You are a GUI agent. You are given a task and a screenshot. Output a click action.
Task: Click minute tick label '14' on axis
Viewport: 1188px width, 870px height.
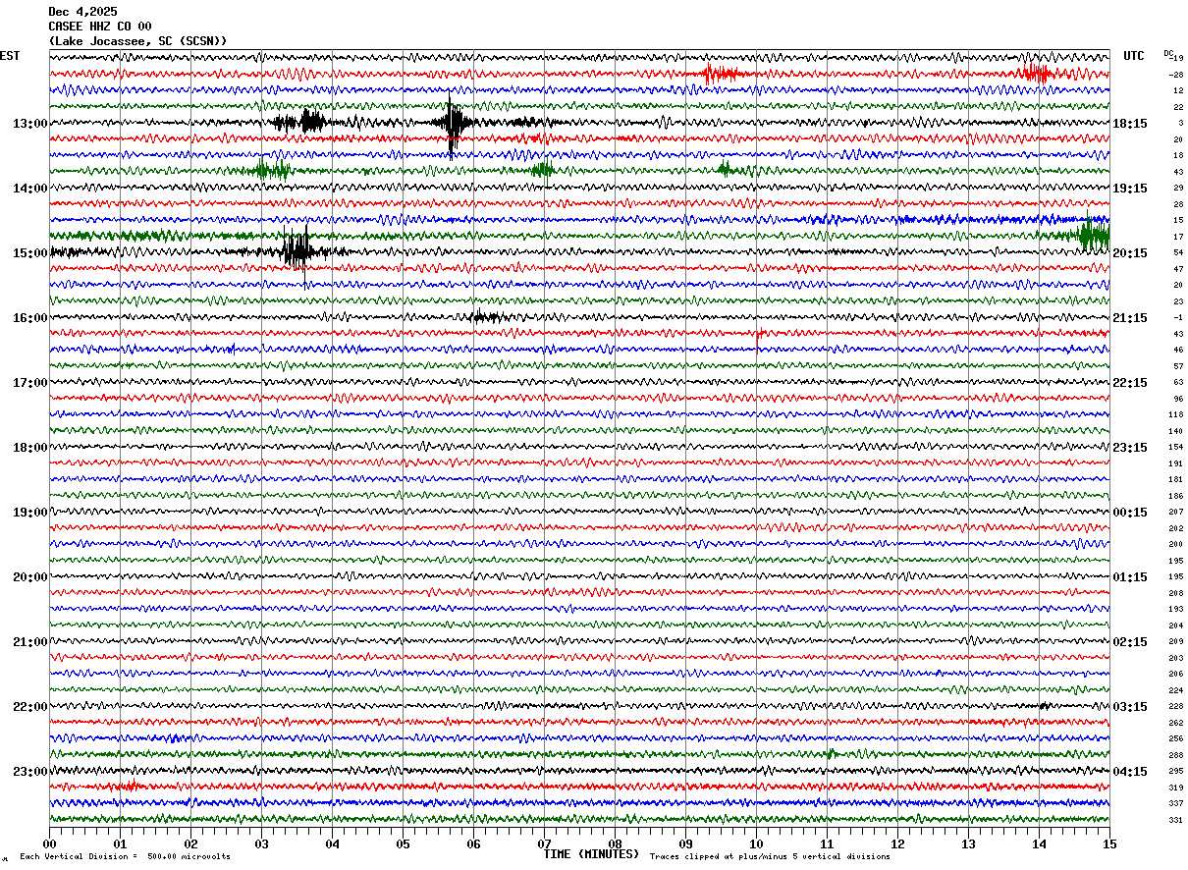[1039, 843]
